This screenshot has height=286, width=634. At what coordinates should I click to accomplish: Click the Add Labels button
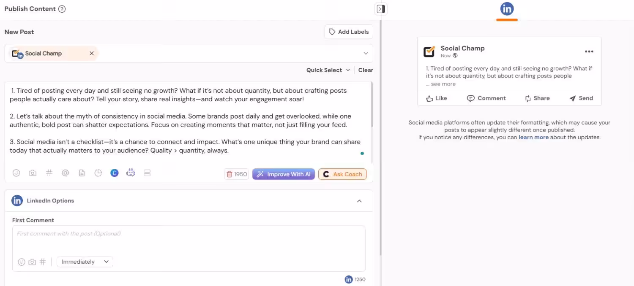[349, 32]
